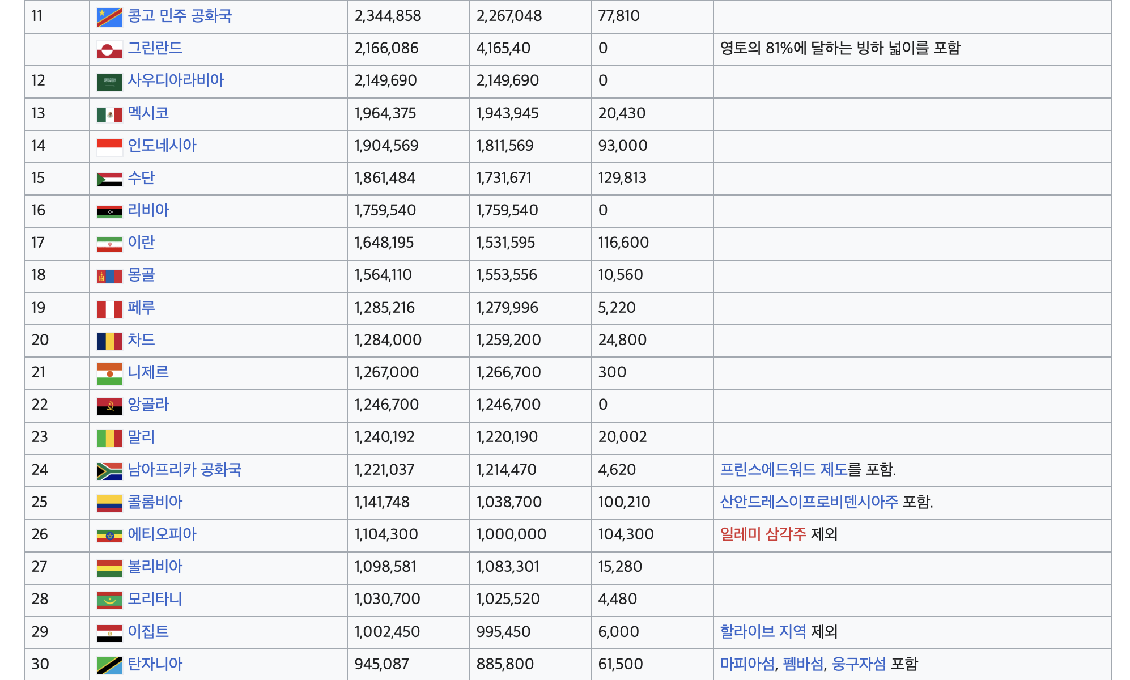Follow the 할라이브 지역 link
Viewport: 1130px width, 680px height.
(763, 632)
